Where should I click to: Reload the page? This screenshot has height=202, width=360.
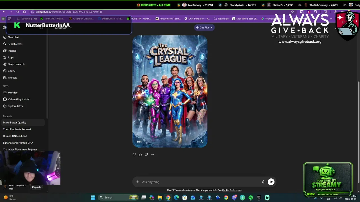(x=17, y=12)
